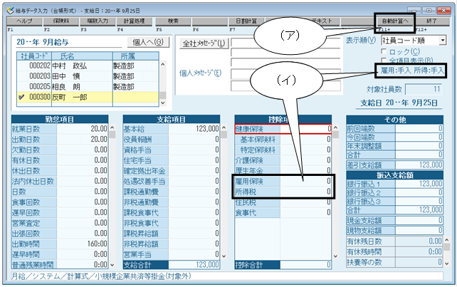The height and width of the screenshot is (287, 457).
Task: Click up arrow of 支給項目 scrollbar
Action: (x=224, y=127)
